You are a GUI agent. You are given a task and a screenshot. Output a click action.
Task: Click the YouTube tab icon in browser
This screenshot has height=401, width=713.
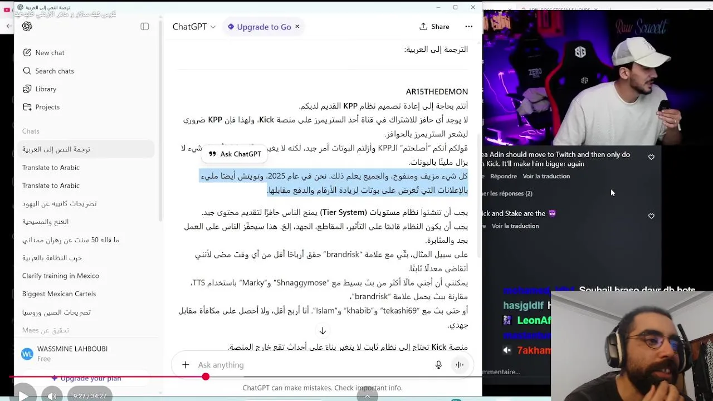pyautogui.click(x=7, y=9)
